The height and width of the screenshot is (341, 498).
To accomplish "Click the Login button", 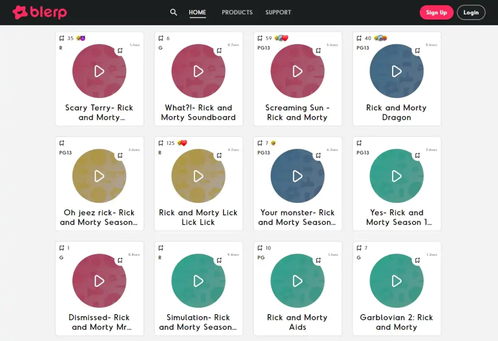I will pyautogui.click(x=471, y=12).
